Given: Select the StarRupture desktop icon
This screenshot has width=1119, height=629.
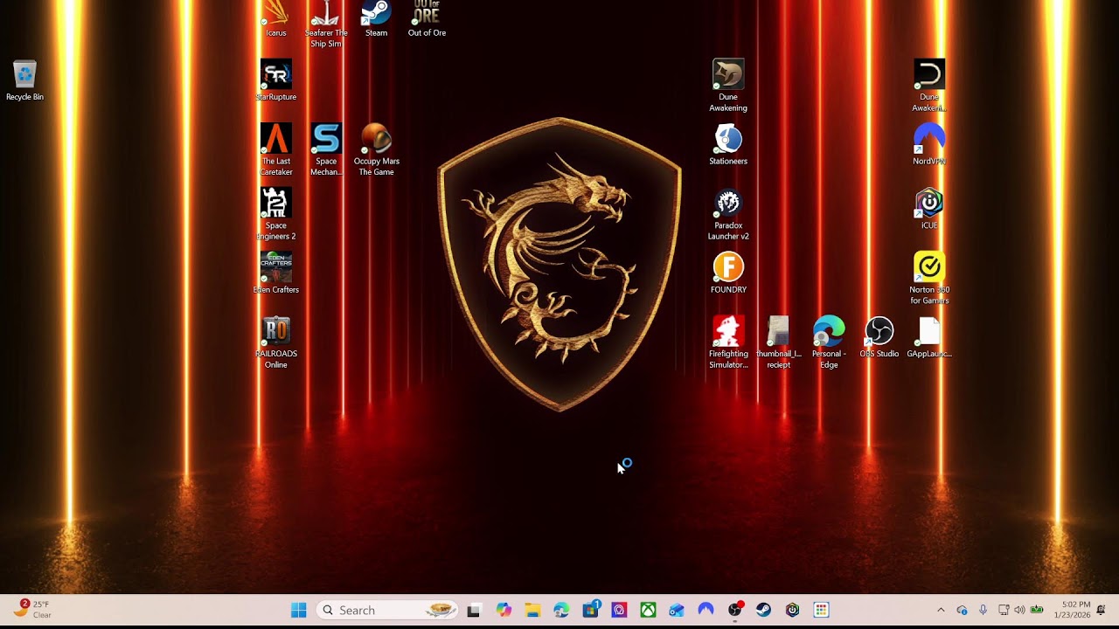Looking at the screenshot, I should tap(276, 81).
